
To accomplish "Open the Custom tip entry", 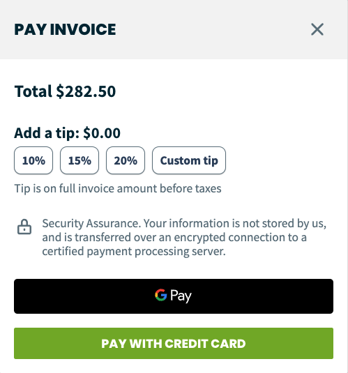I will pyautogui.click(x=189, y=160).
